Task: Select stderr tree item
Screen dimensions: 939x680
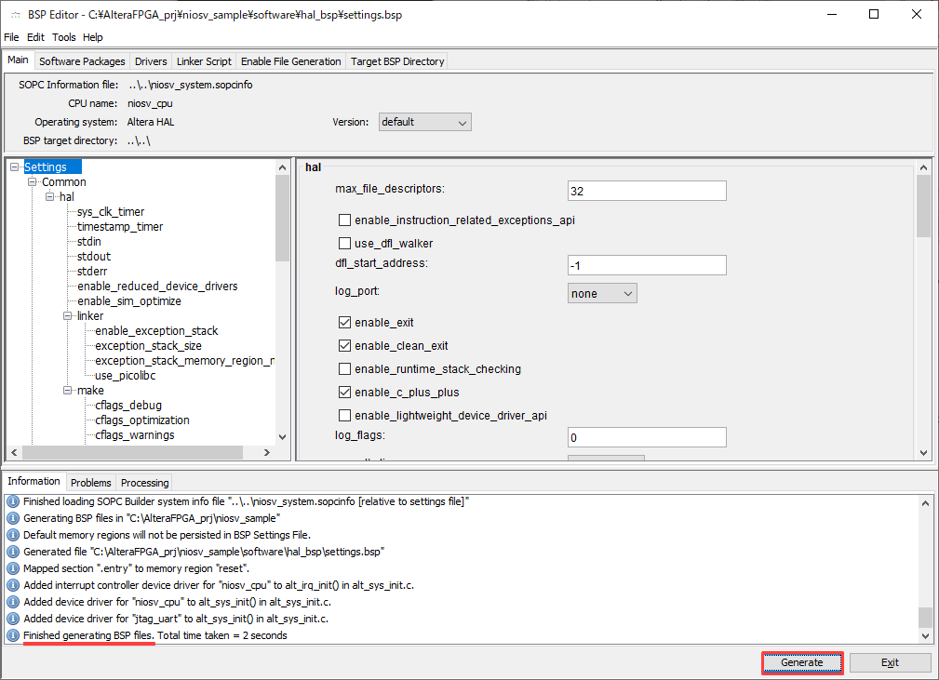Action: pos(92,271)
